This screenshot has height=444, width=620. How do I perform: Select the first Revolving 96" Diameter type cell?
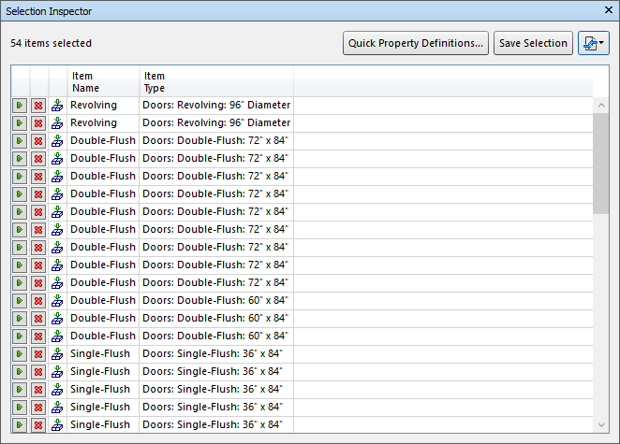click(x=216, y=106)
